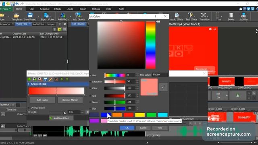
Task: Switch to the Sequence ribbon tab
Action: coord(45,9)
